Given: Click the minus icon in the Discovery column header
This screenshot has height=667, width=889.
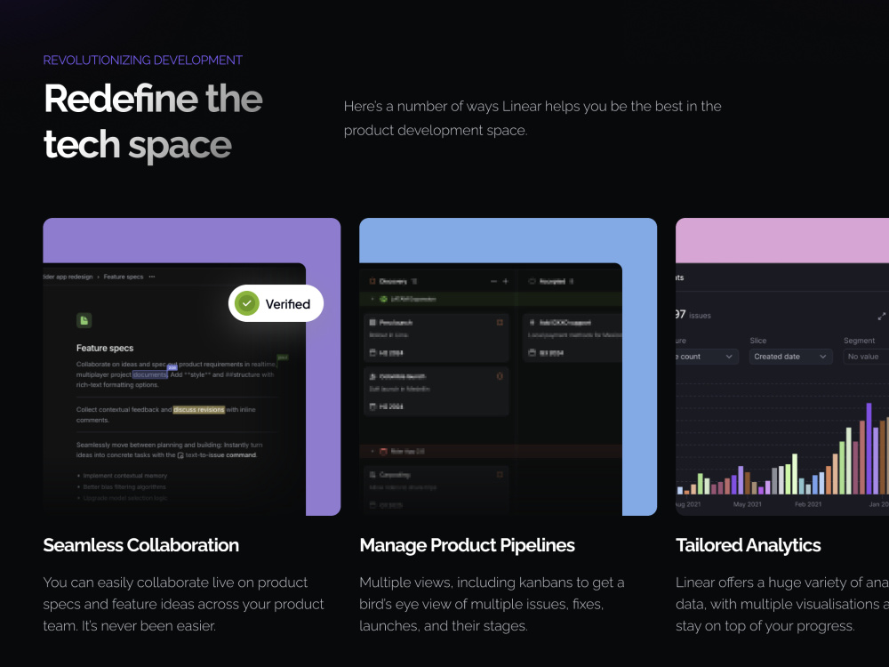Looking at the screenshot, I should (493, 281).
